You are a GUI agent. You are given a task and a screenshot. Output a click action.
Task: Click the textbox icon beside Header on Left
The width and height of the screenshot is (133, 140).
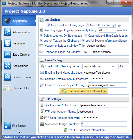(41, 45)
